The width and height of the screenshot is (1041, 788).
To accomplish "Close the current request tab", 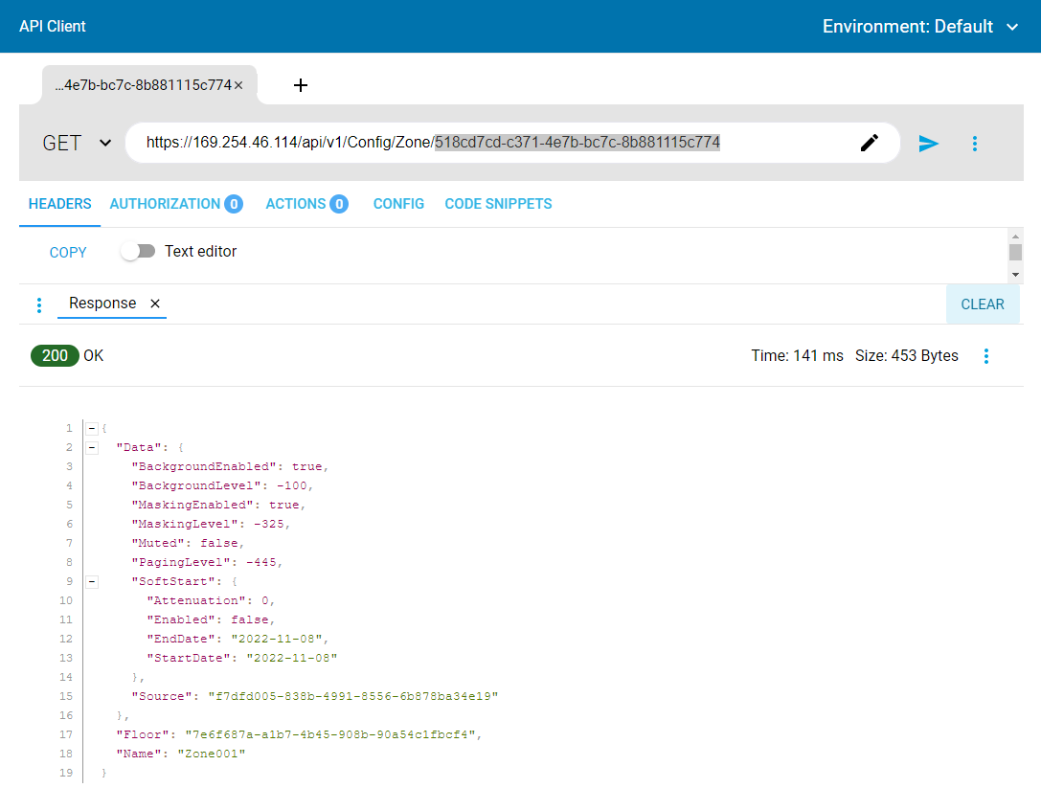I will tap(238, 85).
